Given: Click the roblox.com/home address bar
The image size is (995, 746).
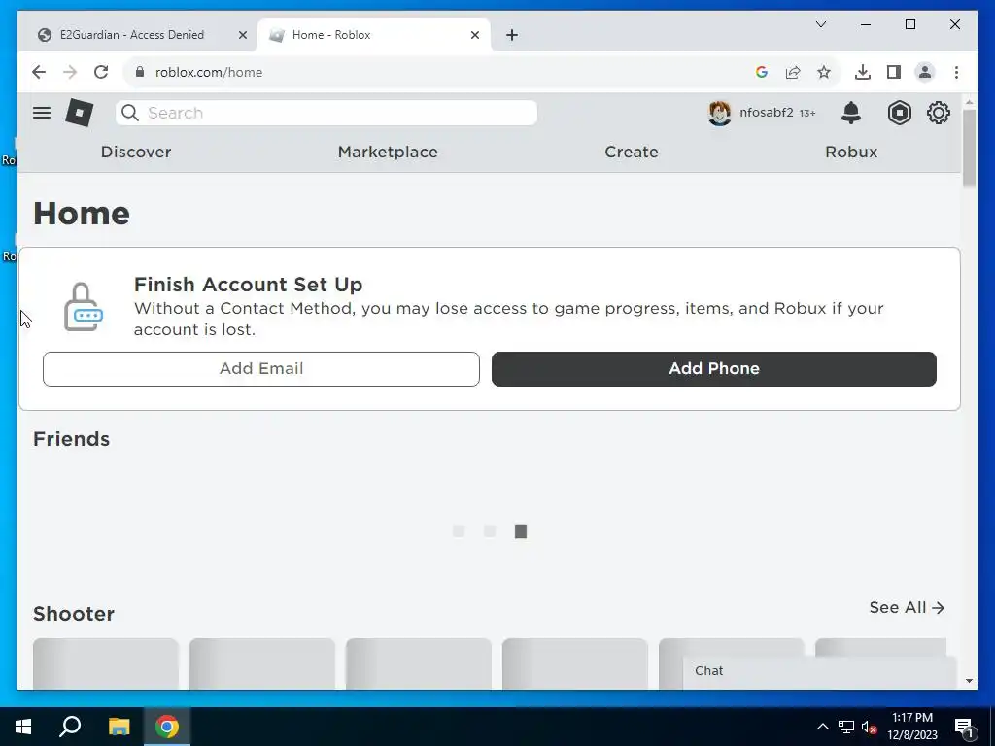Looking at the screenshot, I should pos(438,72).
